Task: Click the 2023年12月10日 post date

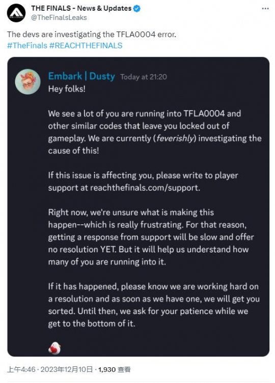Action: (x=67, y=370)
